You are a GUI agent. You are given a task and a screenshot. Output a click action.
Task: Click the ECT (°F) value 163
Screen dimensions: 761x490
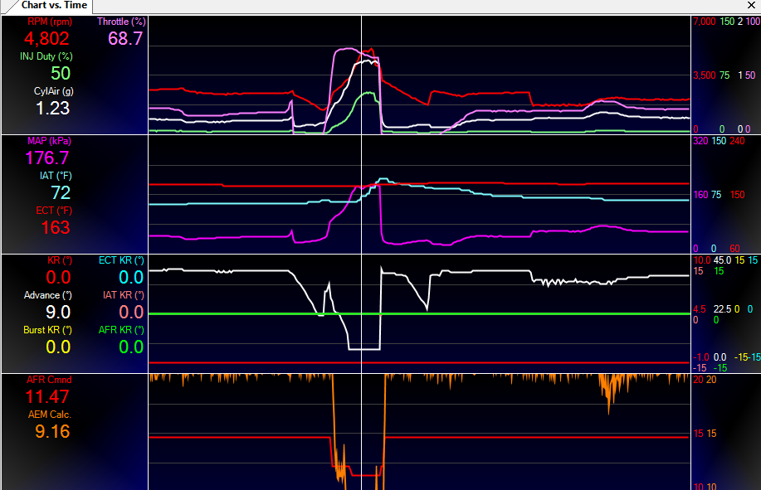click(56, 228)
